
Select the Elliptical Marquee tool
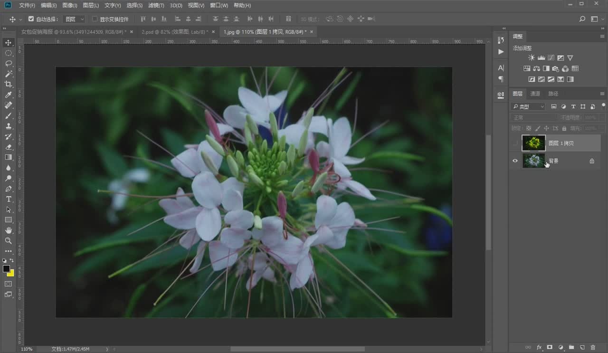click(x=9, y=53)
